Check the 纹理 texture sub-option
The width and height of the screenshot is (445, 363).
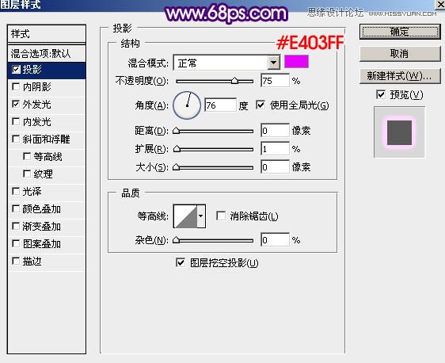click(x=27, y=174)
